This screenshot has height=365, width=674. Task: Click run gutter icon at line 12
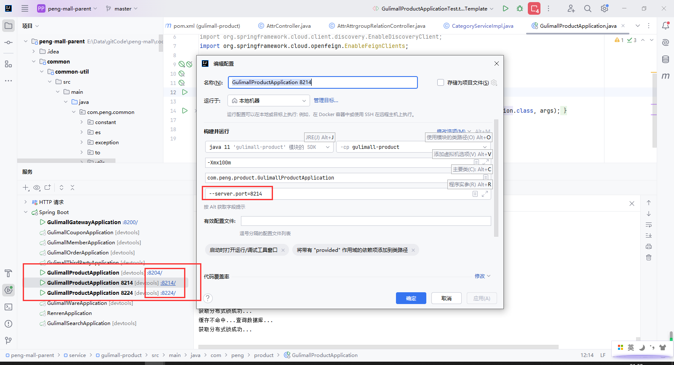pyautogui.click(x=185, y=92)
